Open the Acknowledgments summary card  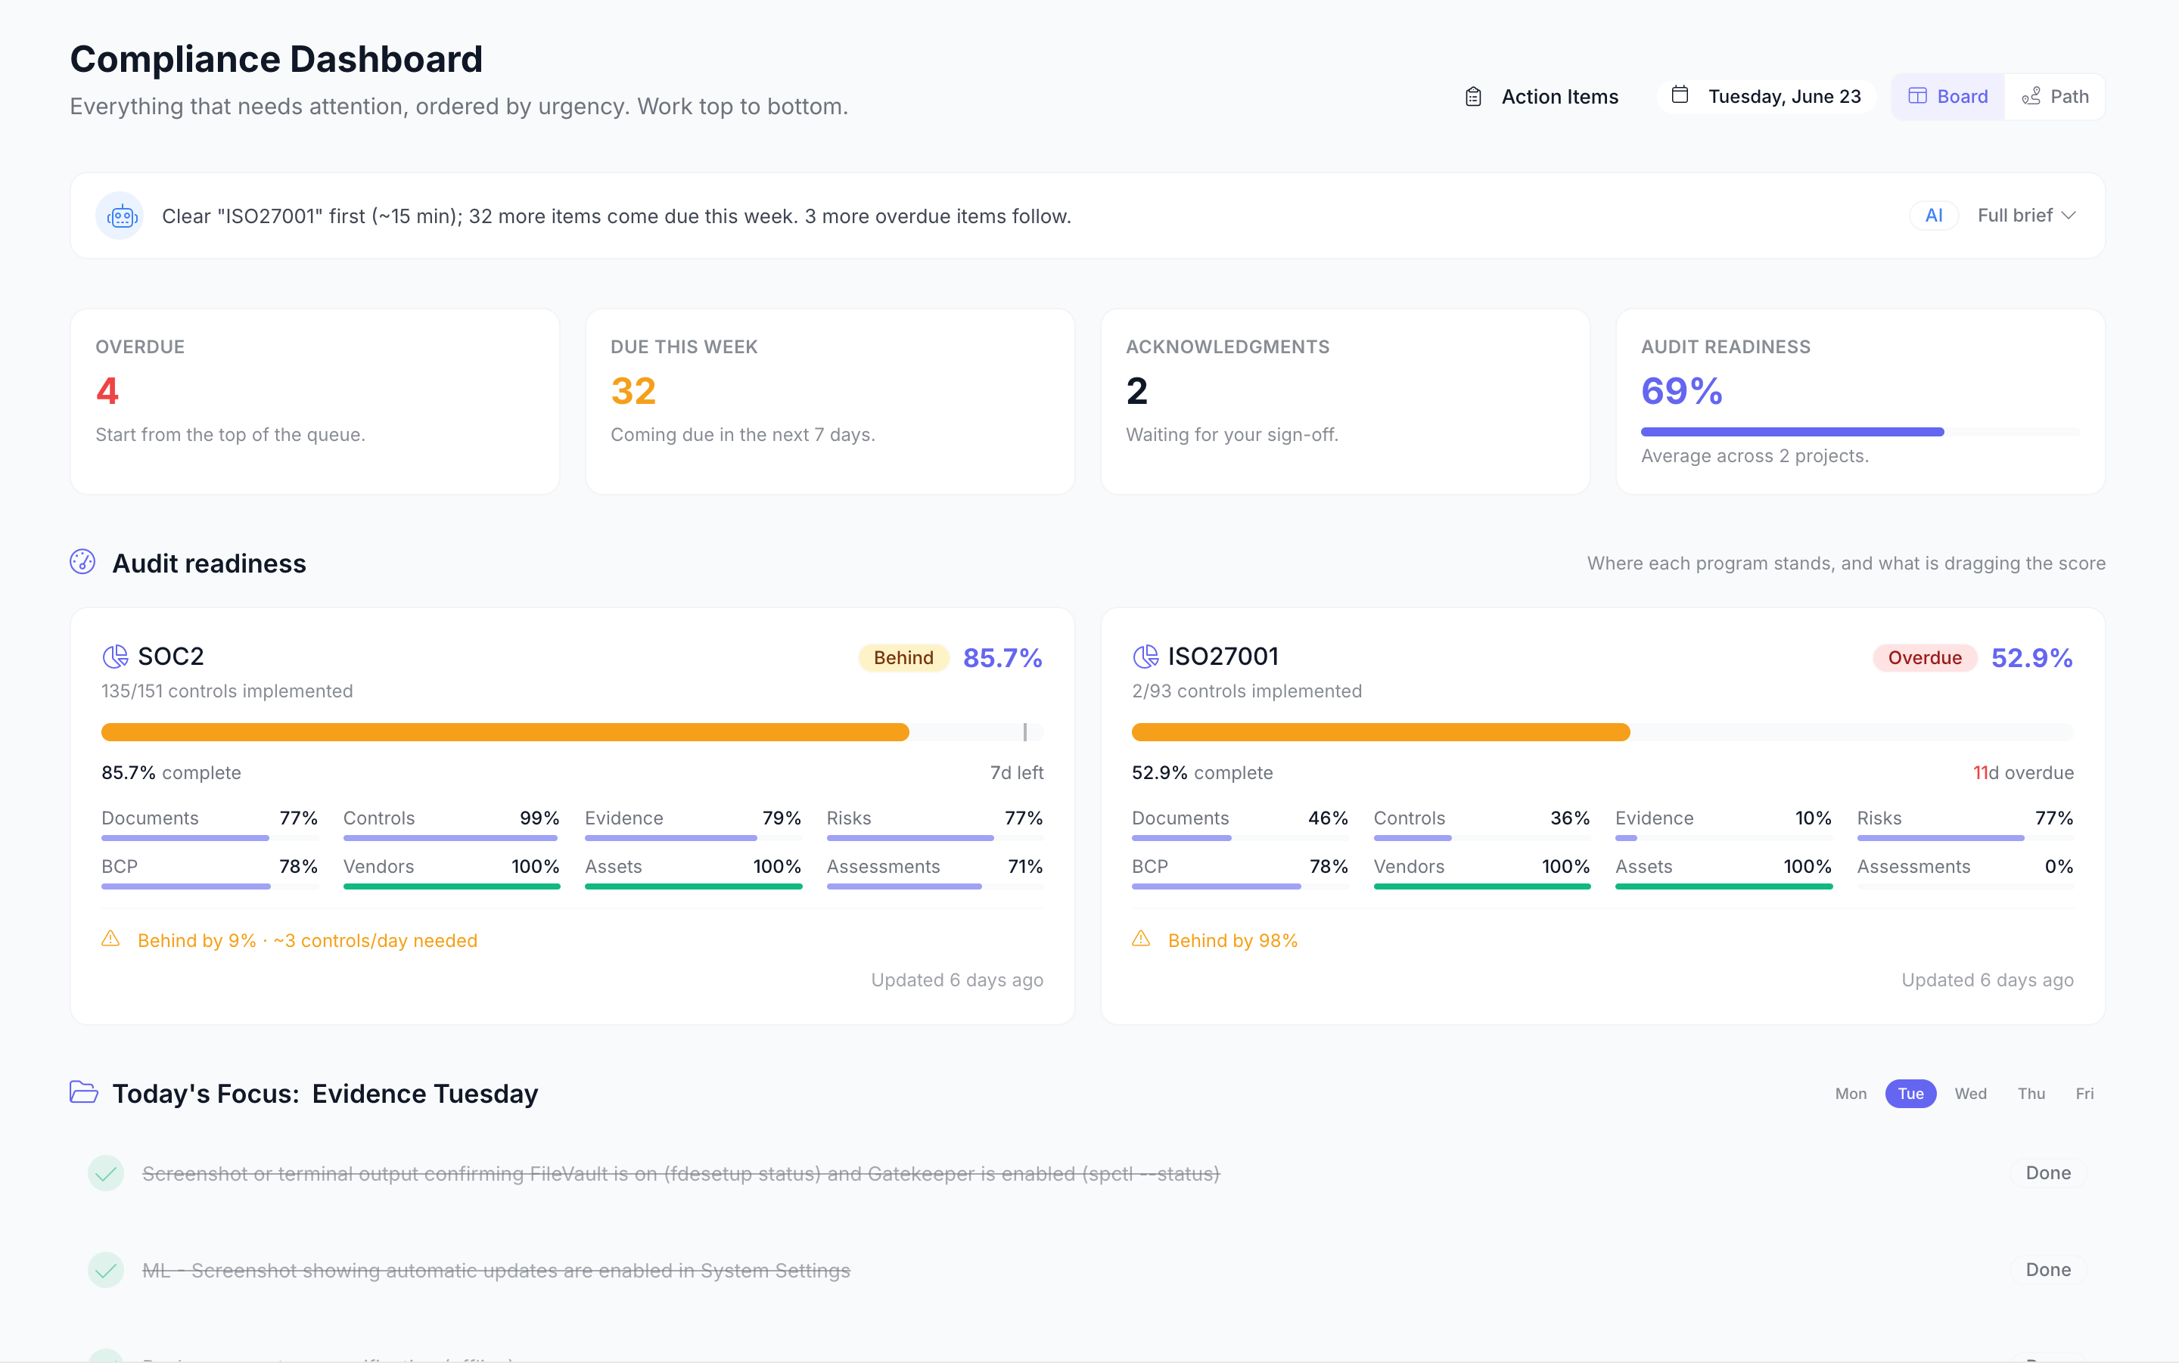1345,401
